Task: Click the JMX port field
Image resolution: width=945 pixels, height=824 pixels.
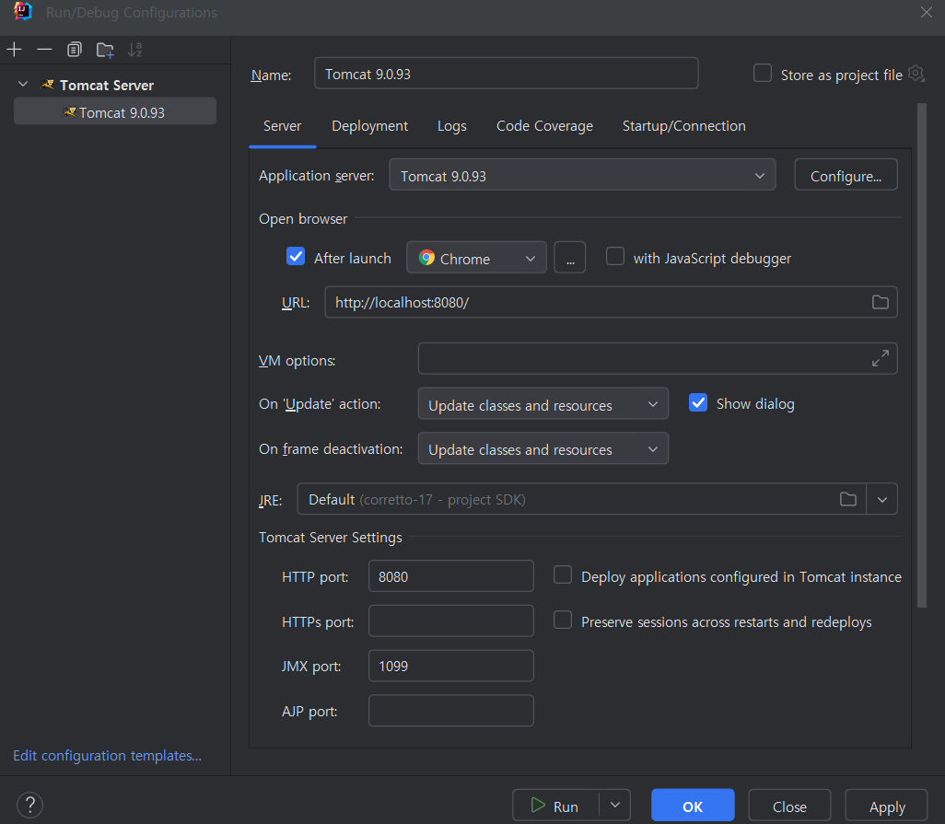Action: coord(450,666)
